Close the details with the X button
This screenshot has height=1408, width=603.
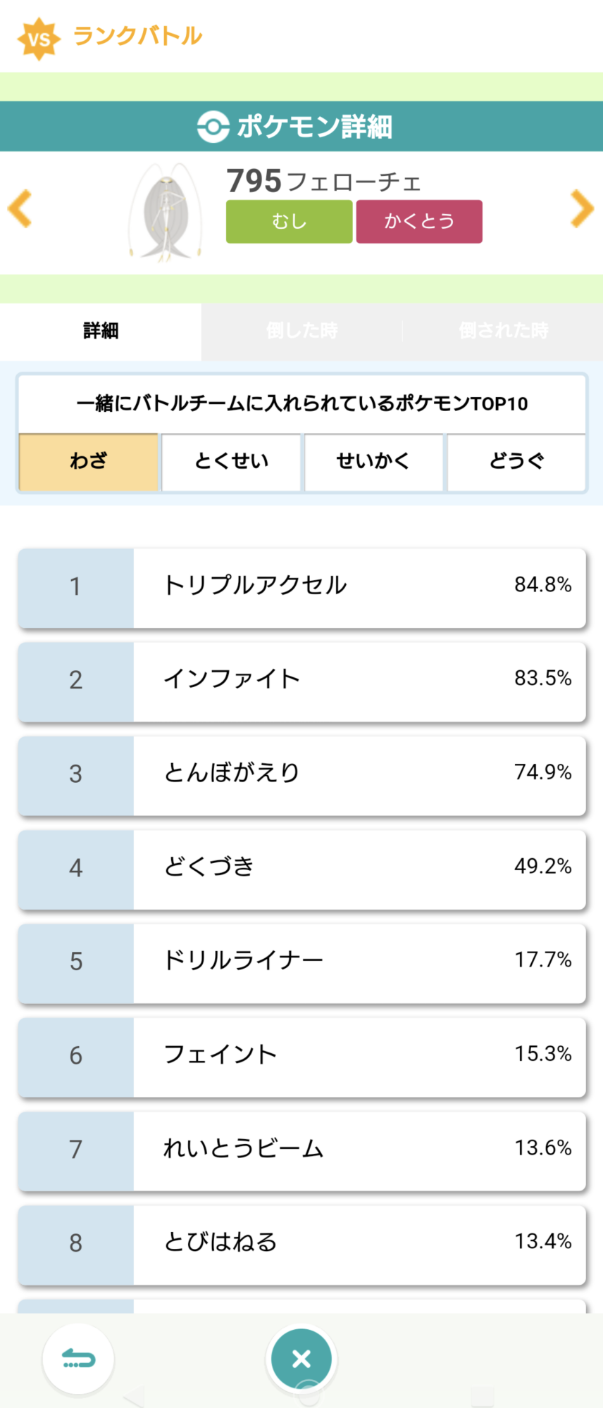pyautogui.click(x=301, y=1359)
